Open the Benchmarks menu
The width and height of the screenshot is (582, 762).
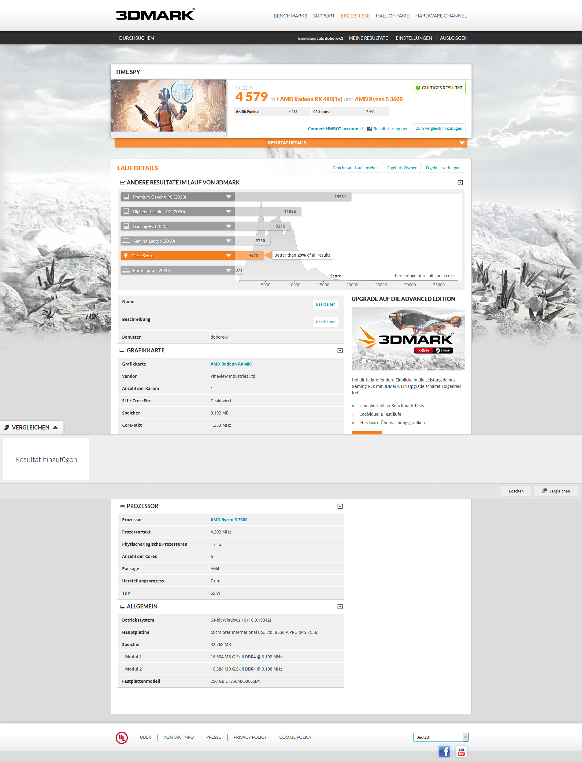[x=290, y=16]
